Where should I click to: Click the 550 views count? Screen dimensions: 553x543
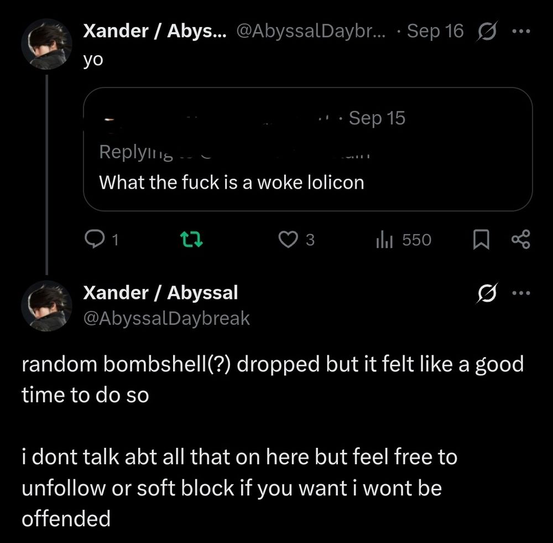coord(416,240)
